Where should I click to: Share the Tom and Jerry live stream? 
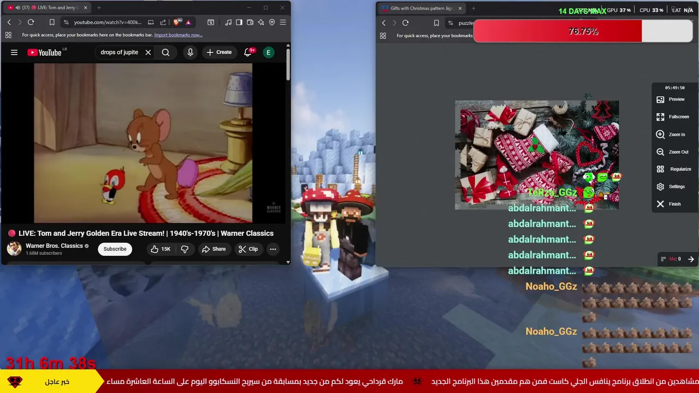tap(214, 249)
